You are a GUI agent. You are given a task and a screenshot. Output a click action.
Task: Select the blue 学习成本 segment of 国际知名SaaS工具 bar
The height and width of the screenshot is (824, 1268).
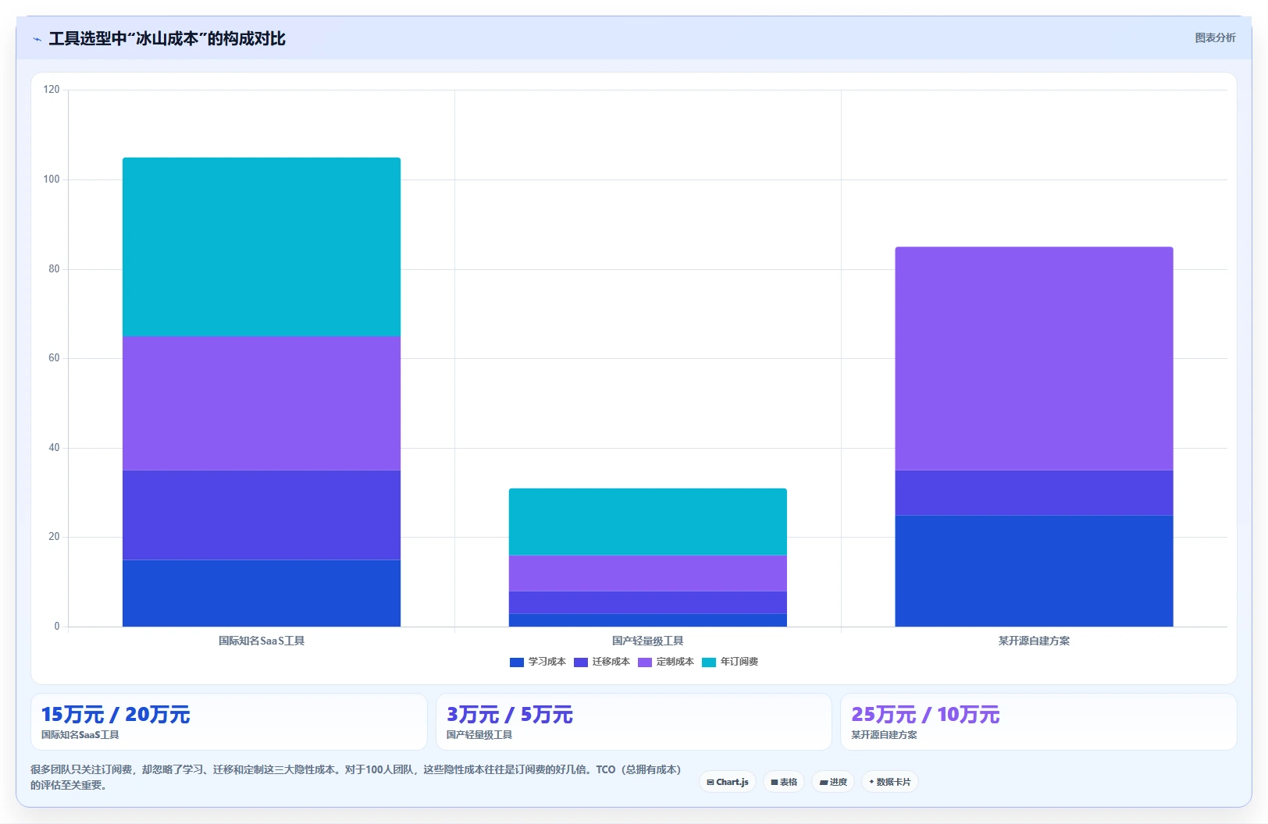(x=262, y=593)
